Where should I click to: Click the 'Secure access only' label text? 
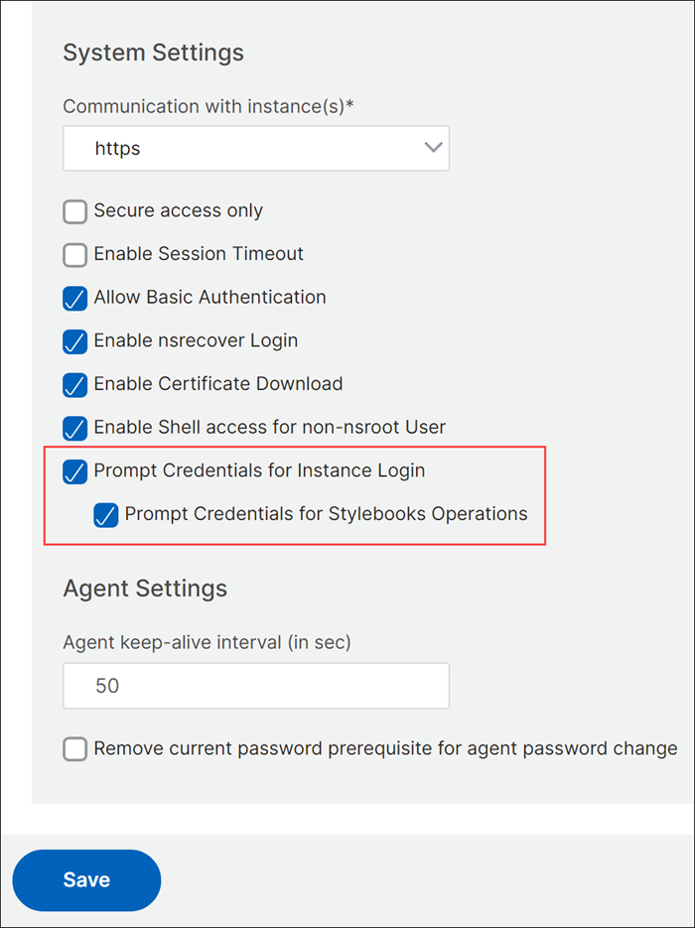pyautogui.click(x=179, y=210)
